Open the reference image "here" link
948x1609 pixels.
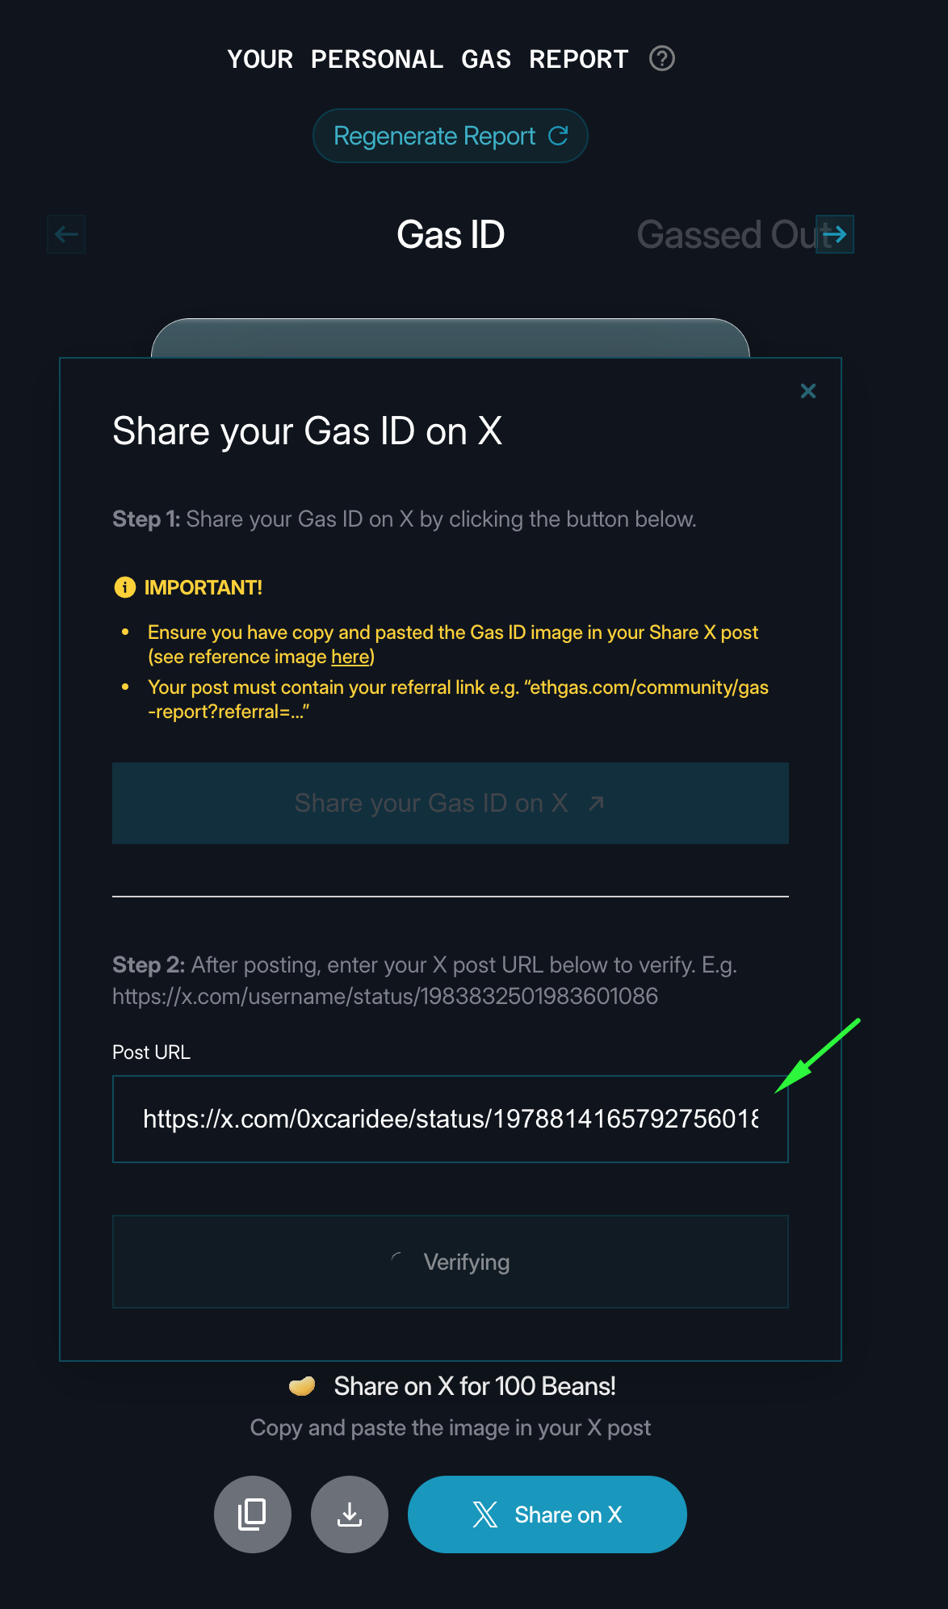point(350,657)
